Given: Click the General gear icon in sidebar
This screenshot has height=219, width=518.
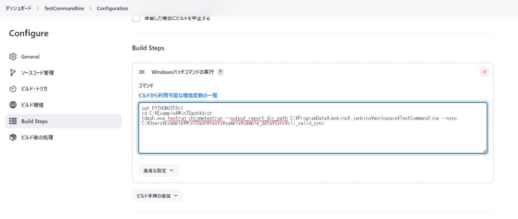Looking at the screenshot, I should [13, 57].
